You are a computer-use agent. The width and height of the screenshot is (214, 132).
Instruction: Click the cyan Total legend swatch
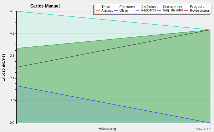(x=98, y=7)
